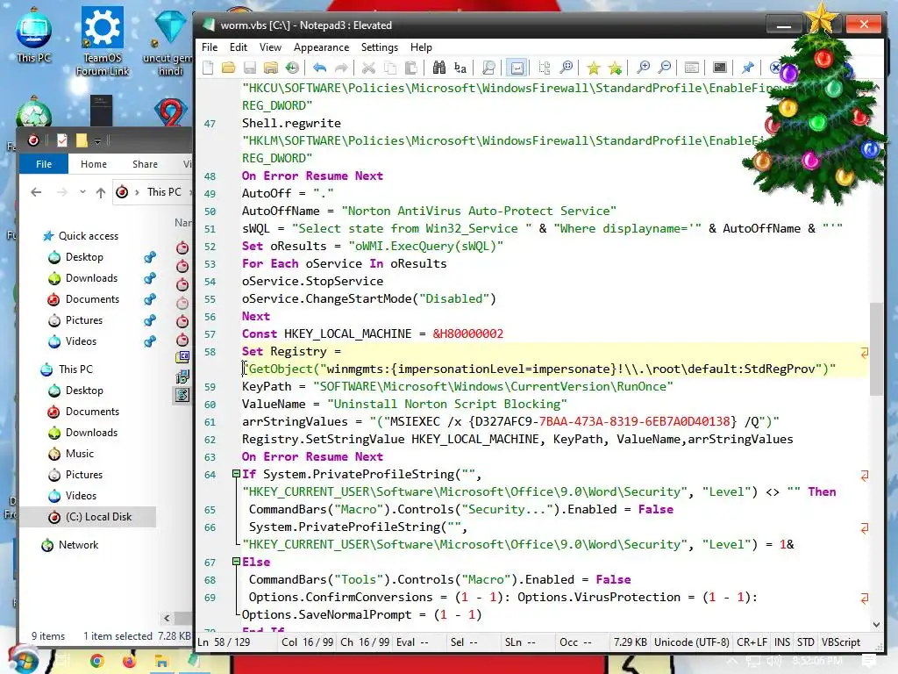Click the Start button with Santa hat

pyautogui.click(x=24, y=660)
